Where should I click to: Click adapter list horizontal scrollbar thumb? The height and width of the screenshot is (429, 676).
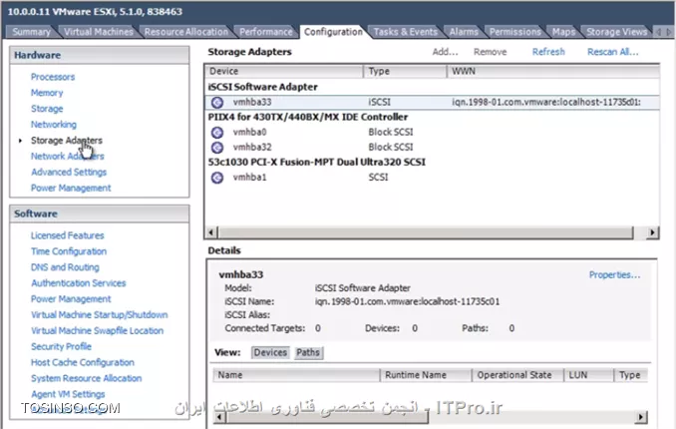coord(426,232)
